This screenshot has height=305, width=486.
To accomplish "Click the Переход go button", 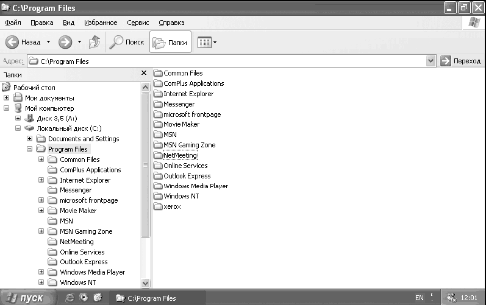I will [x=460, y=61].
